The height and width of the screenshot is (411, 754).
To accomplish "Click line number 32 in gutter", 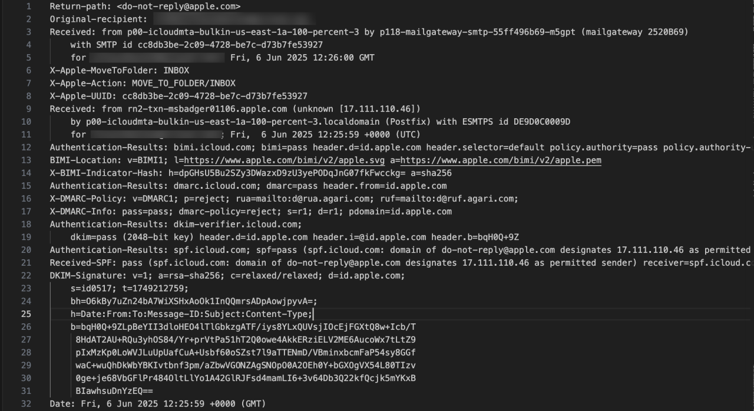I will 26,404.
